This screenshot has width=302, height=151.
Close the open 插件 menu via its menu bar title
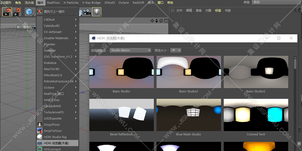point(40,3)
